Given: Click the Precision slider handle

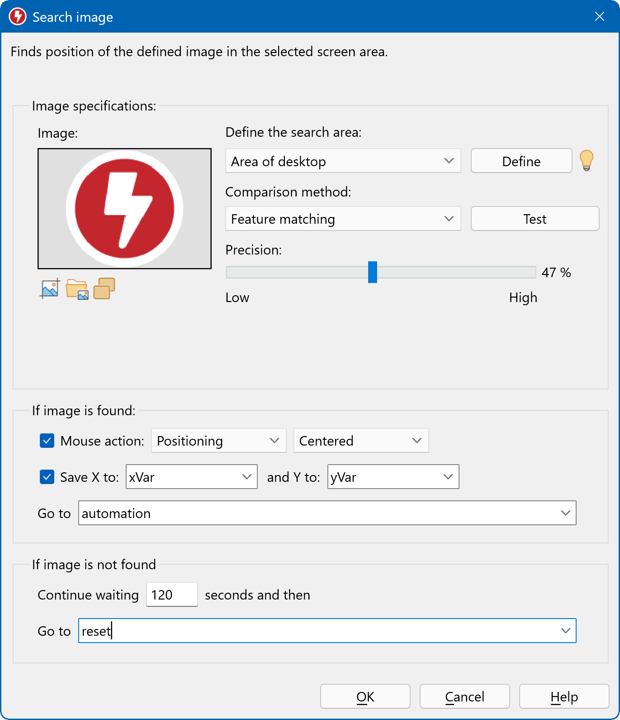Looking at the screenshot, I should coord(372,272).
